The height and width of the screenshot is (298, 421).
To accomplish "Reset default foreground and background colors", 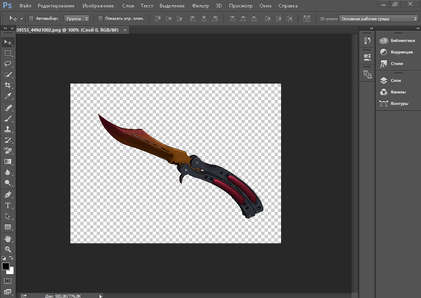I will [x=3, y=258].
